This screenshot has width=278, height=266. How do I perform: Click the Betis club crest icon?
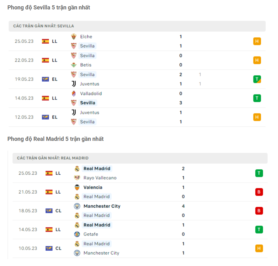click(74, 65)
